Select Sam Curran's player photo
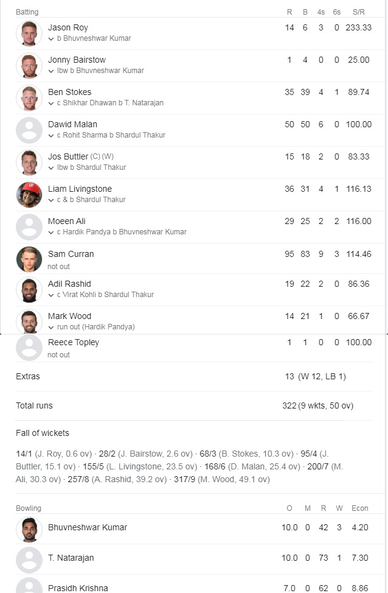This screenshot has height=593, width=388. pos(29,259)
